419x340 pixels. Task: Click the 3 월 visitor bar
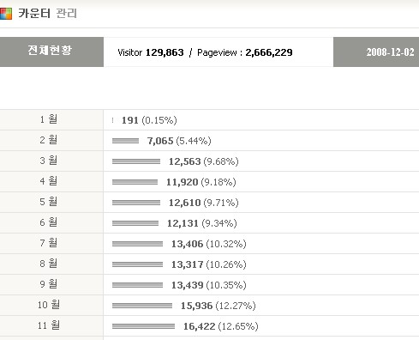pos(136,161)
